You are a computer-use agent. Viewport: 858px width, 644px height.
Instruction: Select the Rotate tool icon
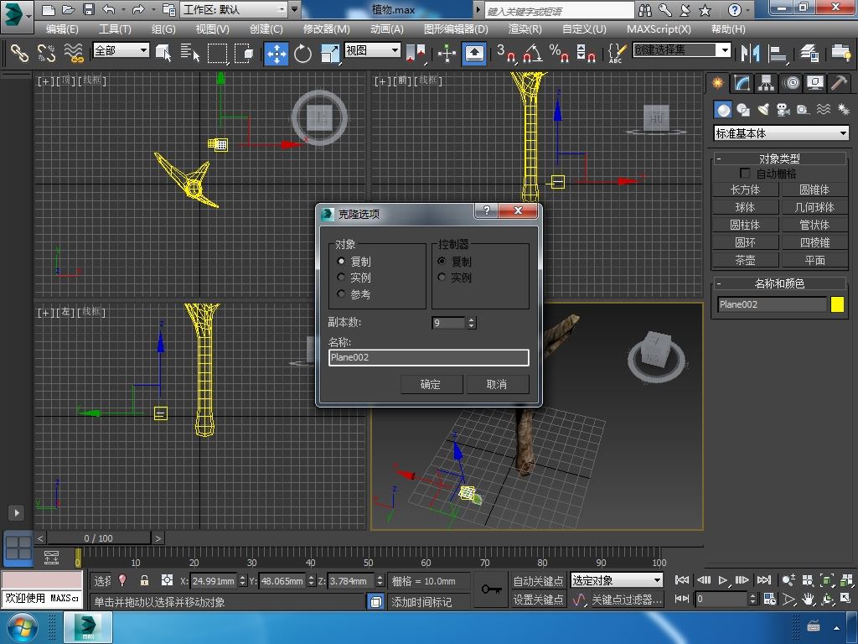pyautogui.click(x=302, y=54)
